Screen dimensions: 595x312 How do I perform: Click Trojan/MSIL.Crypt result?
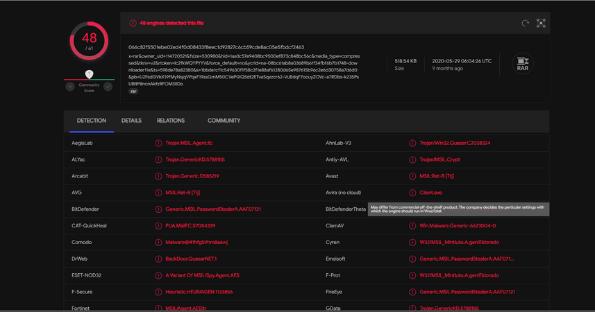tap(439, 159)
